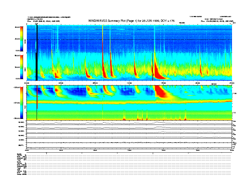Click the 20.00 value on RAD2 color scale
This screenshot has width=250, height=193.
(17, 39)
